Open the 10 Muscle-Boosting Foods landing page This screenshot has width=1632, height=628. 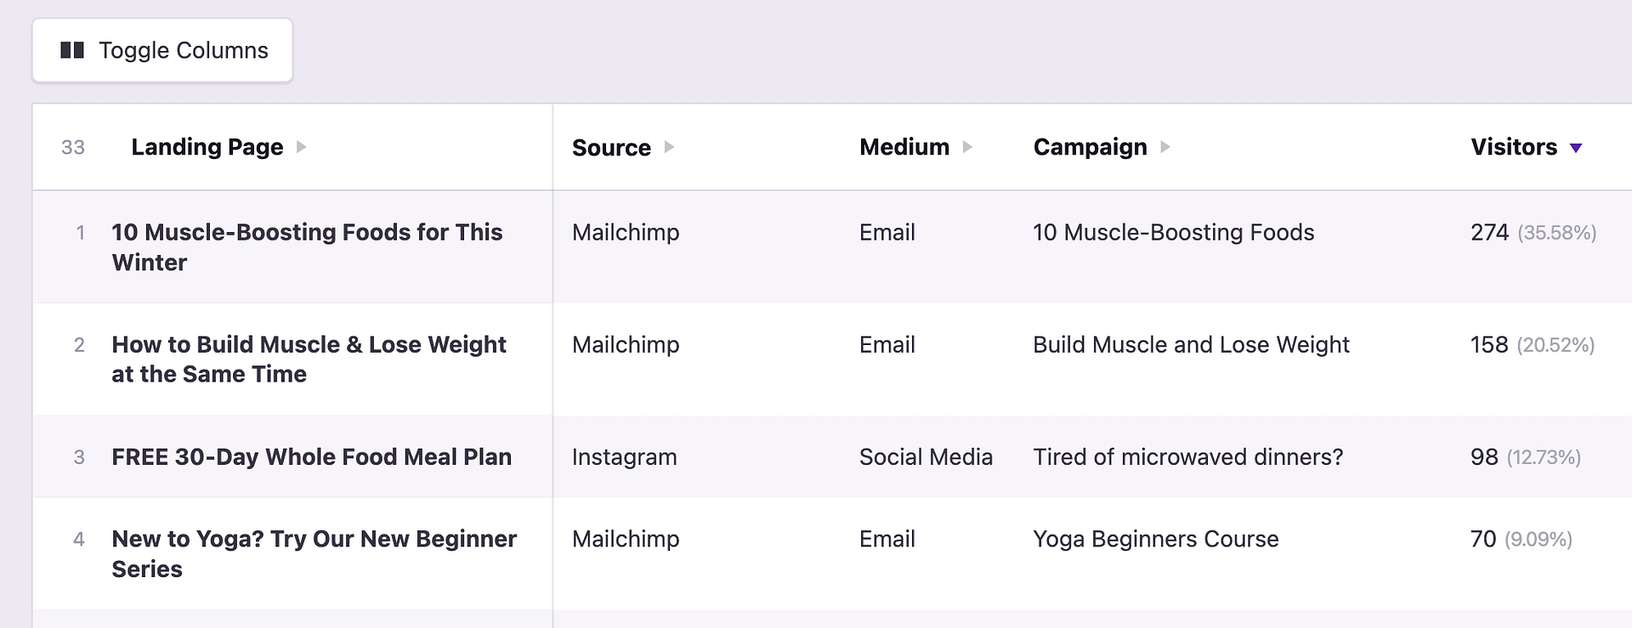tap(306, 247)
